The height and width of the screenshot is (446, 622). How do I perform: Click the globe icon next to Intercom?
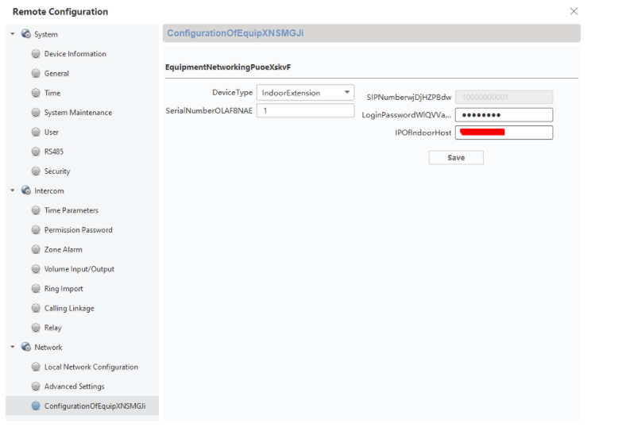click(x=25, y=190)
